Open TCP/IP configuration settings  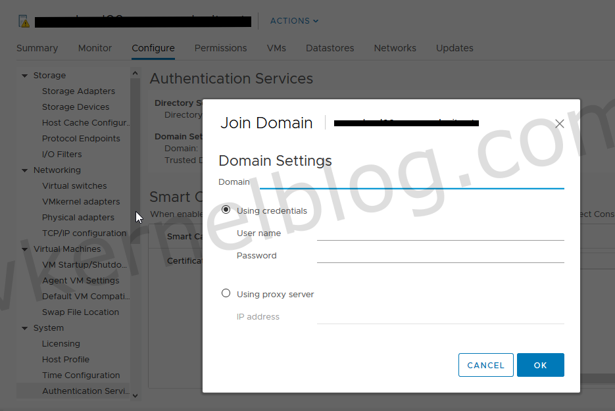coord(84,233)
